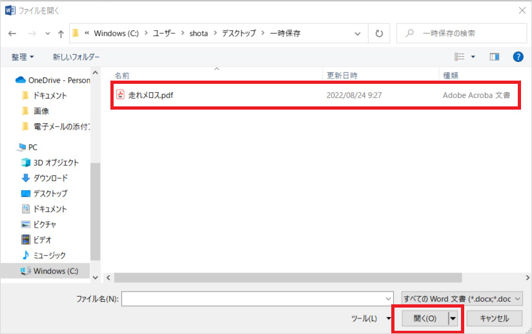Open recent locations chevron near arrows
532x334 pixels.
tap(48, 34)
